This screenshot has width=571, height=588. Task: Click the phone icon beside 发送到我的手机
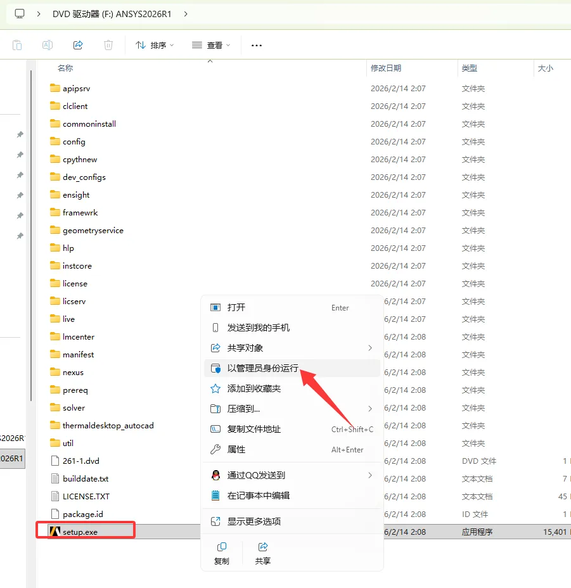click(x=215, y=328)
